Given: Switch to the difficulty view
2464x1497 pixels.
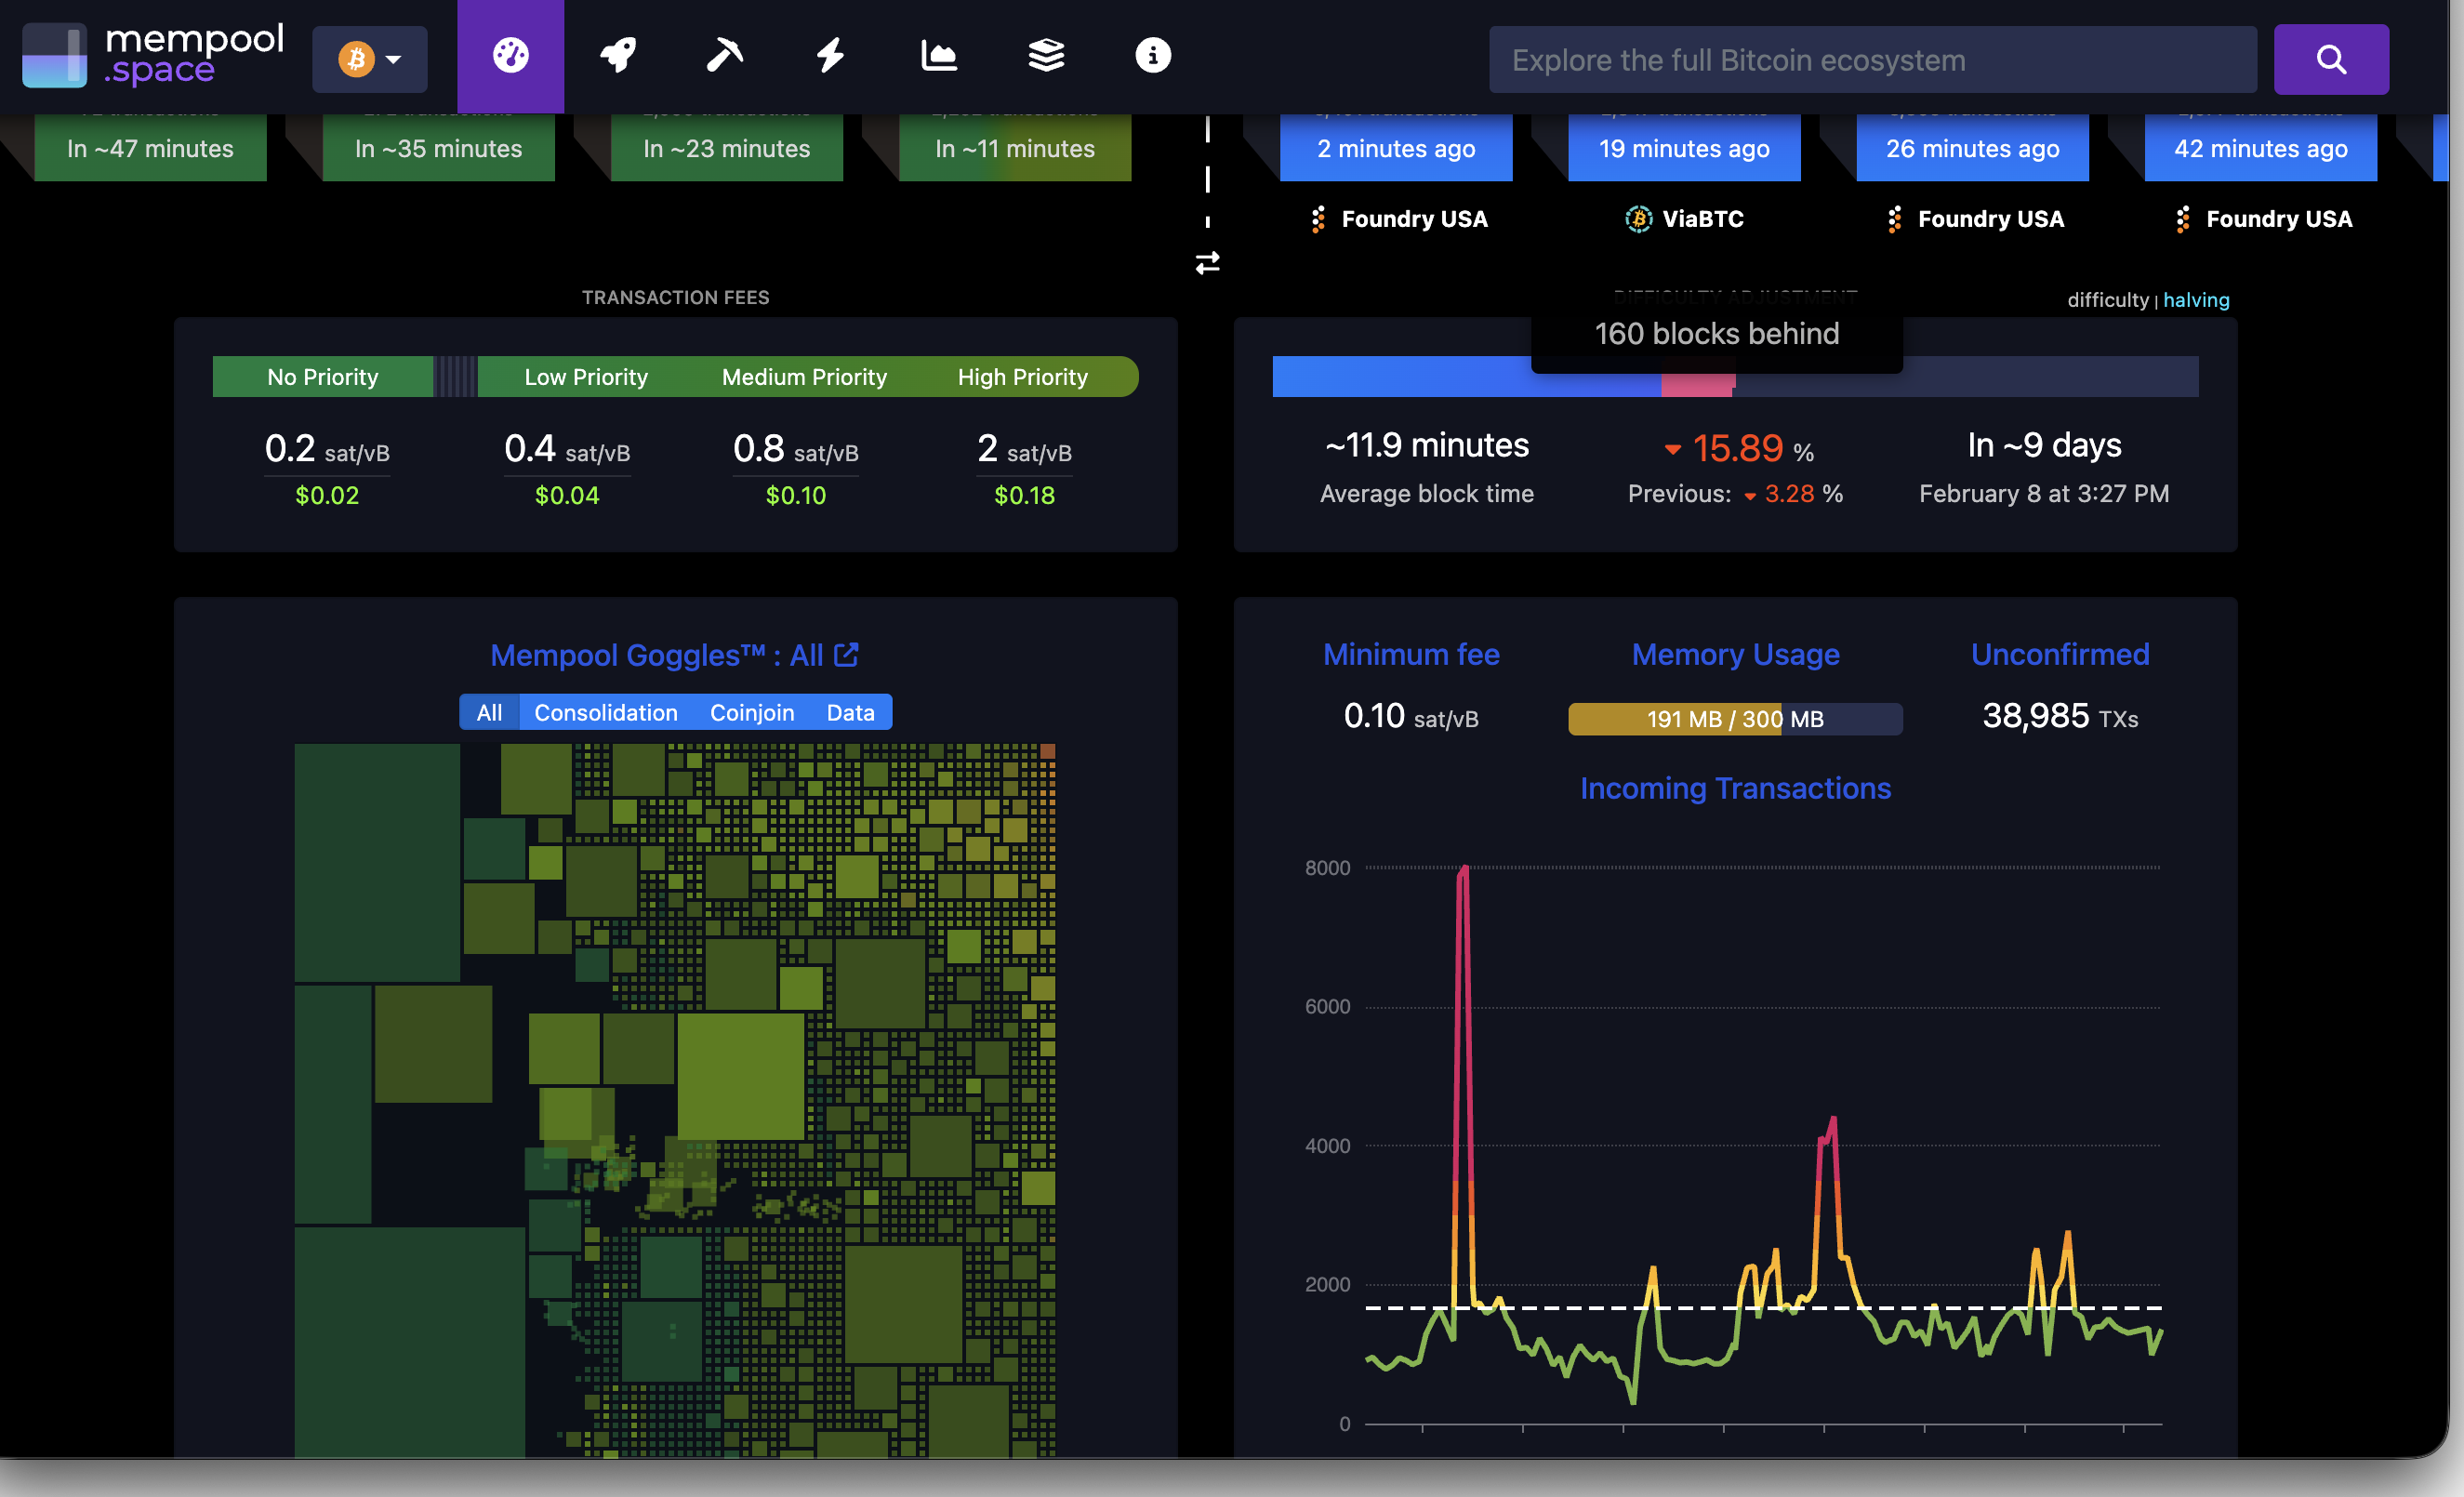Looking at the screenshot, I should [x=2107, y=300].
